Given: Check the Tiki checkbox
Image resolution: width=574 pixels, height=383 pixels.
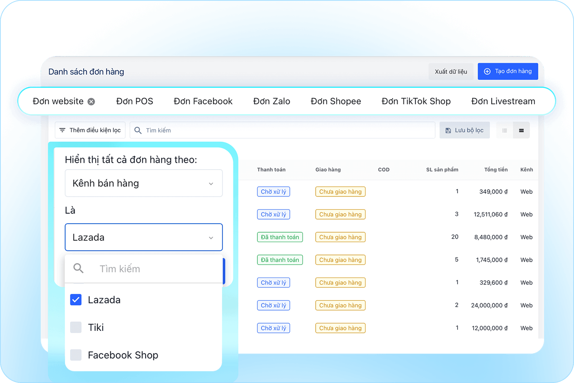Looking at the screenshot, I should 76,327.
